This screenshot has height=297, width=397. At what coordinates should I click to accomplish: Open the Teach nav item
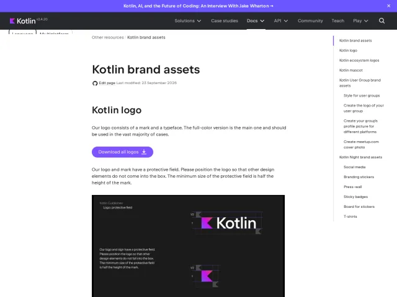337,20
